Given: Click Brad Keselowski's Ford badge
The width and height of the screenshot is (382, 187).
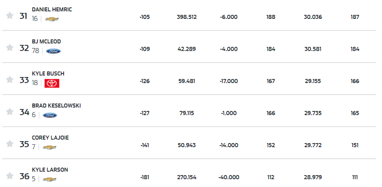Looking at the screenshot, I should pyautogui.click(x=50, y=115).
